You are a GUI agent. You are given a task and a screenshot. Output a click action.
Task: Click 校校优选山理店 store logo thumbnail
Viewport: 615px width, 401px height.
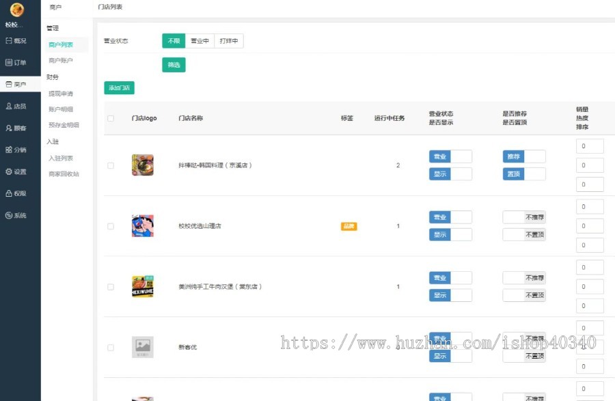[x=143, y=226]
